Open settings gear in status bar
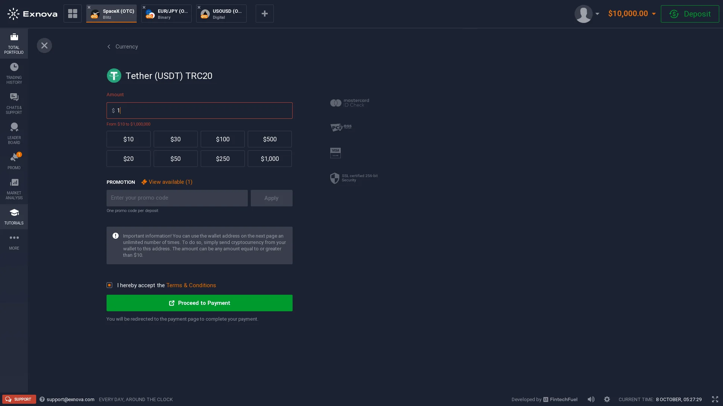 [x=607, y=399]
